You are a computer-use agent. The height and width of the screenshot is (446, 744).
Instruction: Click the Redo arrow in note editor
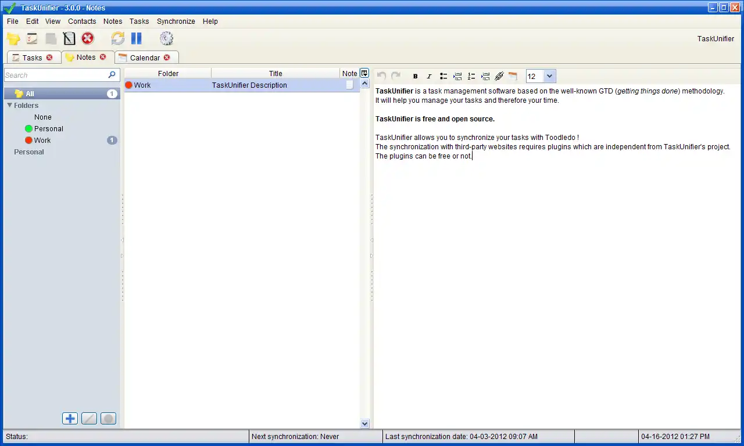point(396,76)
